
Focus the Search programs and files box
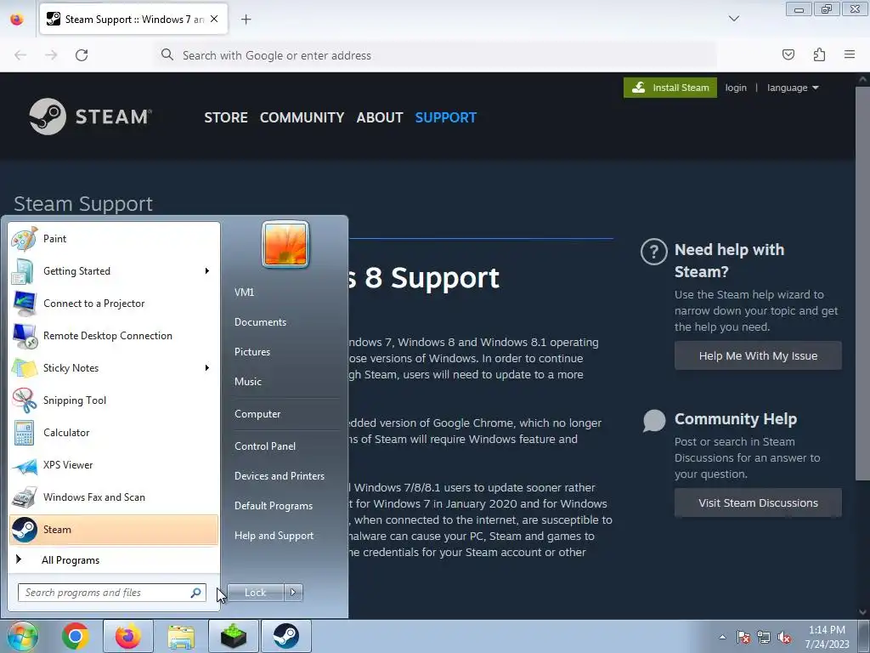(111, 593)
